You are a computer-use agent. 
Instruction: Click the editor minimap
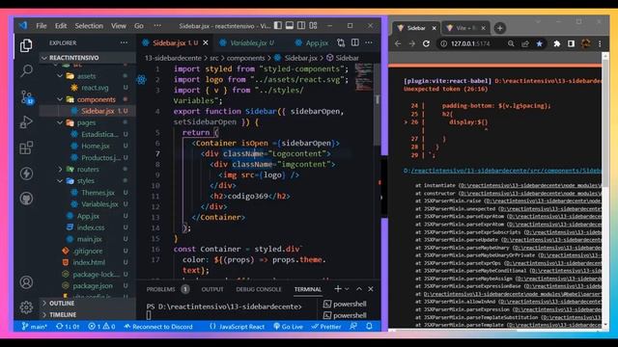click(363, 77)
